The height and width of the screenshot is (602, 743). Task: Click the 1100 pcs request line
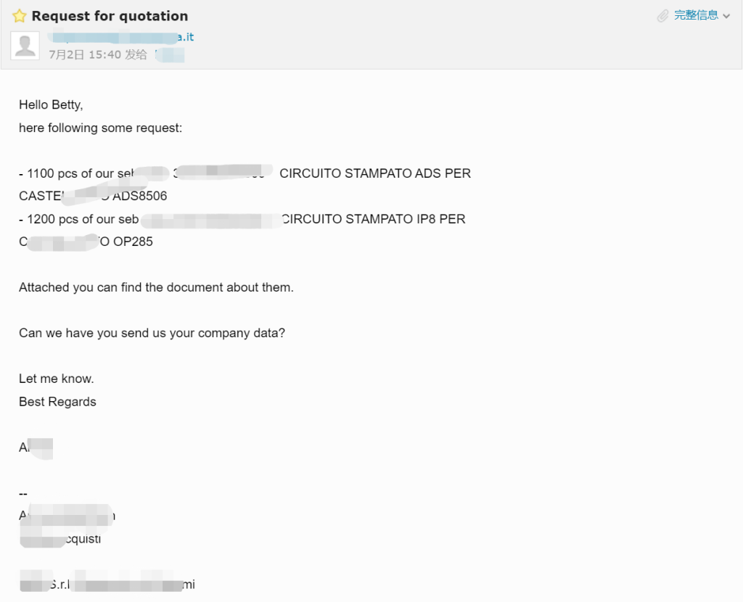pos(245,173)
